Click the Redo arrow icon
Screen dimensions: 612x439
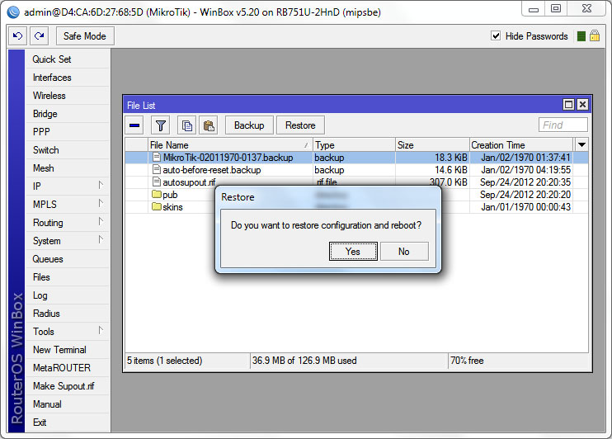pos(39,36)
